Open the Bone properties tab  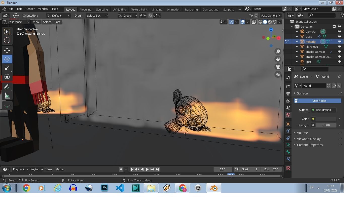[288, 152]
